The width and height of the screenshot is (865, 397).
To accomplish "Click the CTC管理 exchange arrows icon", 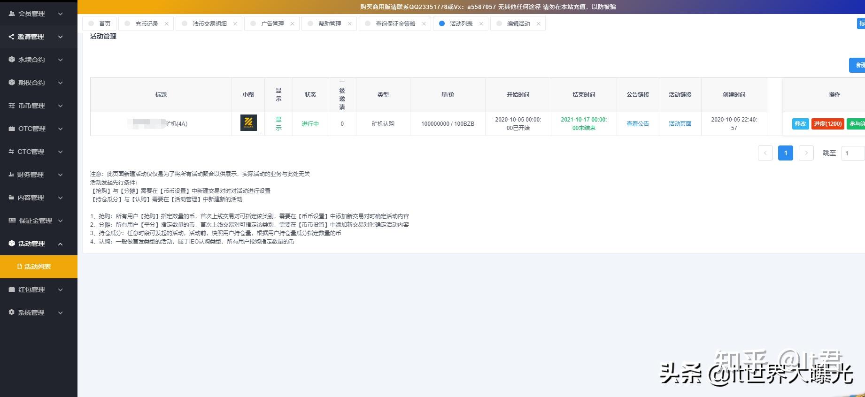I will (x=12, y=152).
